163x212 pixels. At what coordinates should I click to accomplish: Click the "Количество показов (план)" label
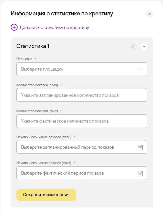(x=37, y=85)
